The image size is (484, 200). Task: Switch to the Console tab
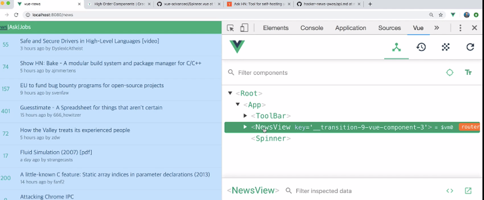[312, 28]
